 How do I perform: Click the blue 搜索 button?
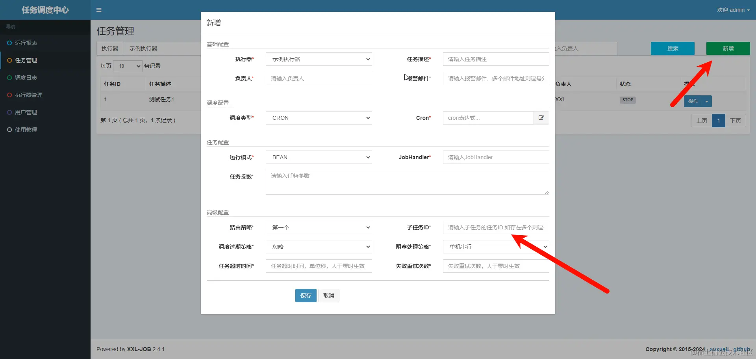(x=673, y=48)
